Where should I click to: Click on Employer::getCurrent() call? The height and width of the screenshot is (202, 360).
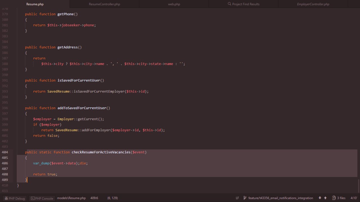click(x=81, y=119)
